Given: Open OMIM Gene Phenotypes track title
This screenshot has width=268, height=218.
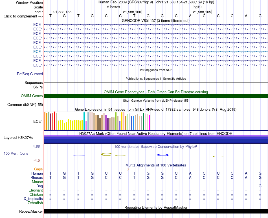Looking at the screenshot, I should pos(156,92).
